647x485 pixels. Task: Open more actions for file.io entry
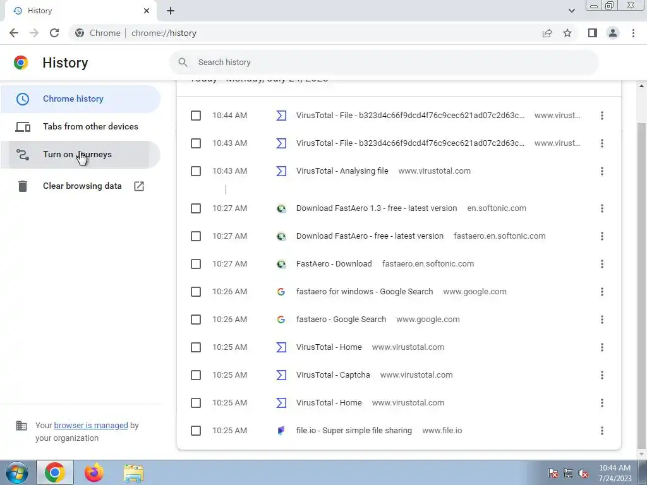coord(602,431)
